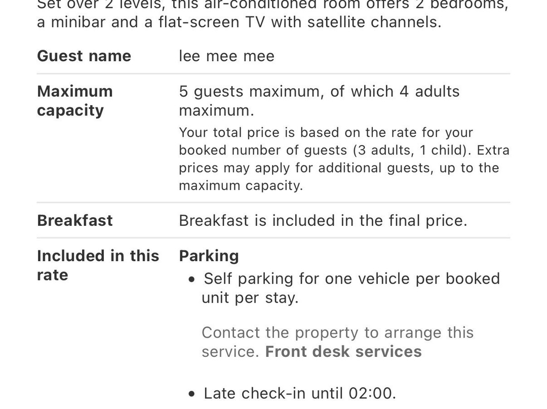Click the divider line below Guest name row

[x=273, y=74]
